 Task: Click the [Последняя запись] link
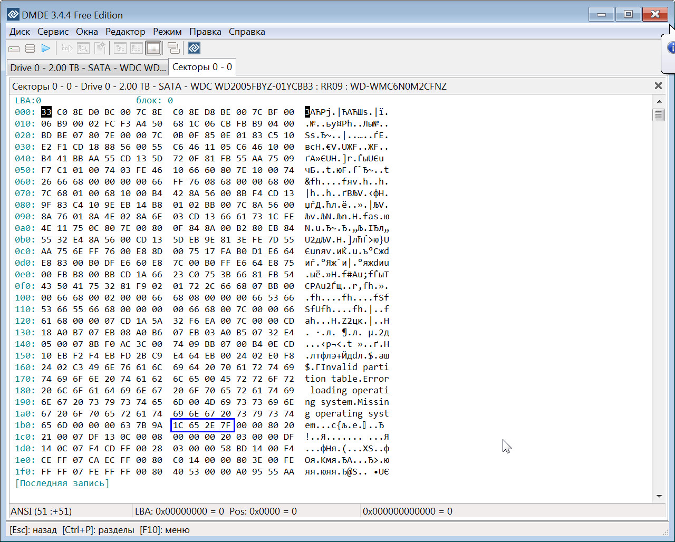point(62,483)
